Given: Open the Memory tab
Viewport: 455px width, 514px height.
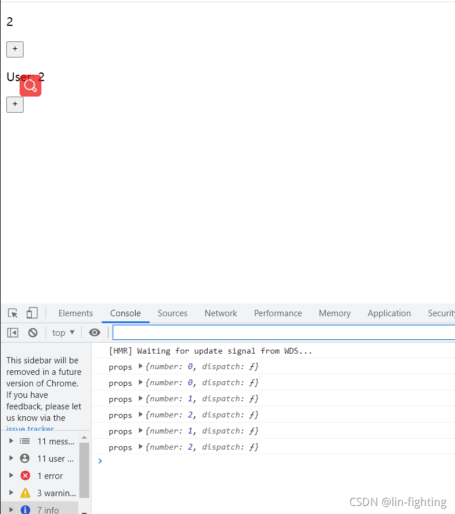Looking at the screenshot, I should [x=335, y=313].
